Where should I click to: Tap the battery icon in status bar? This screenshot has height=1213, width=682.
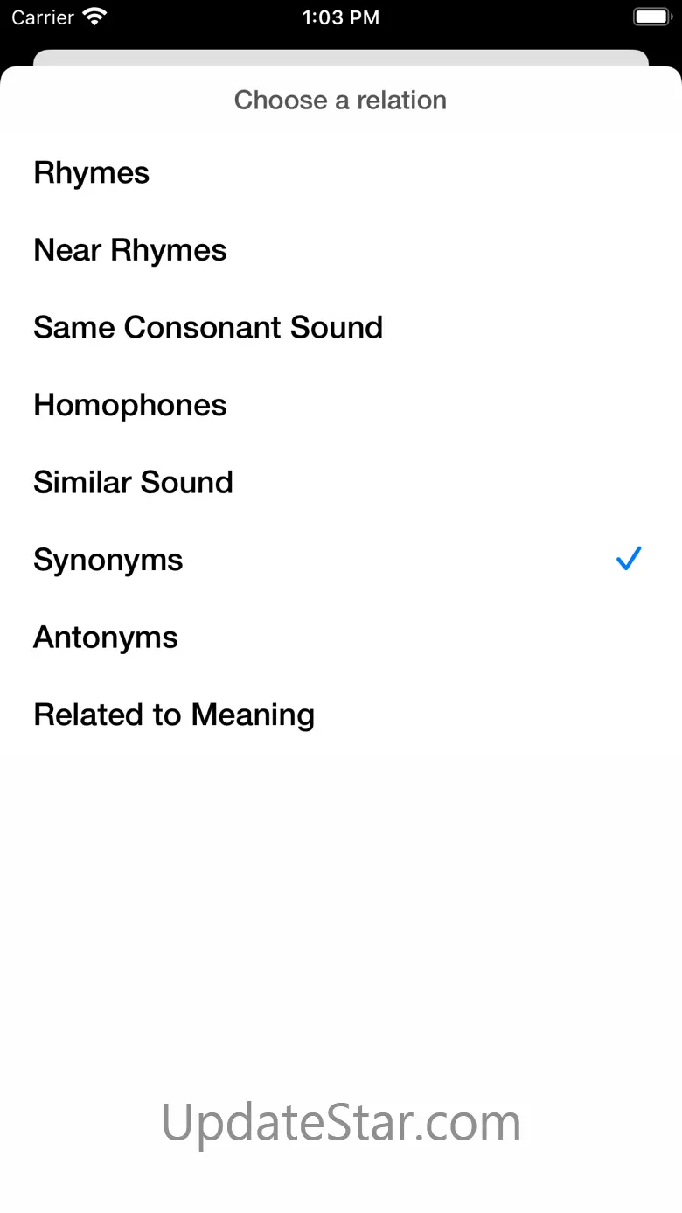651,17
